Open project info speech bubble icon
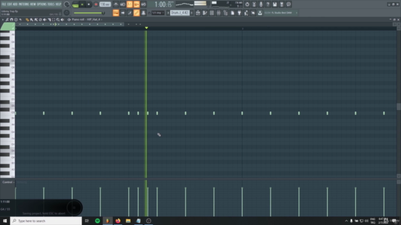The width and height of the screenshot is (401, 225). tap(288, 4)
